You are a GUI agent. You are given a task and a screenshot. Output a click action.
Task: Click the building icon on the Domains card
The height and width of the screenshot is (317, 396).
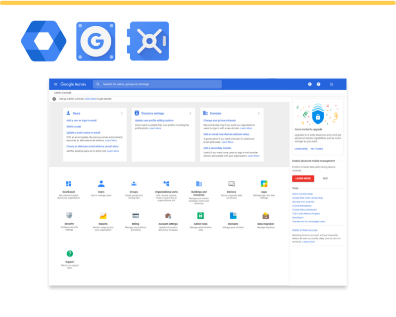[205, 113]
